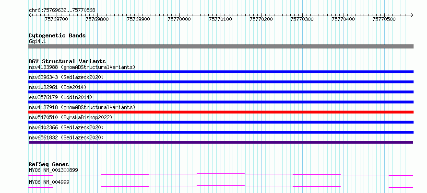Click nsv5470510 (ByrskaBishop2022) label
The width and height of the screenshot is (427, 193).
pos(70,117)
